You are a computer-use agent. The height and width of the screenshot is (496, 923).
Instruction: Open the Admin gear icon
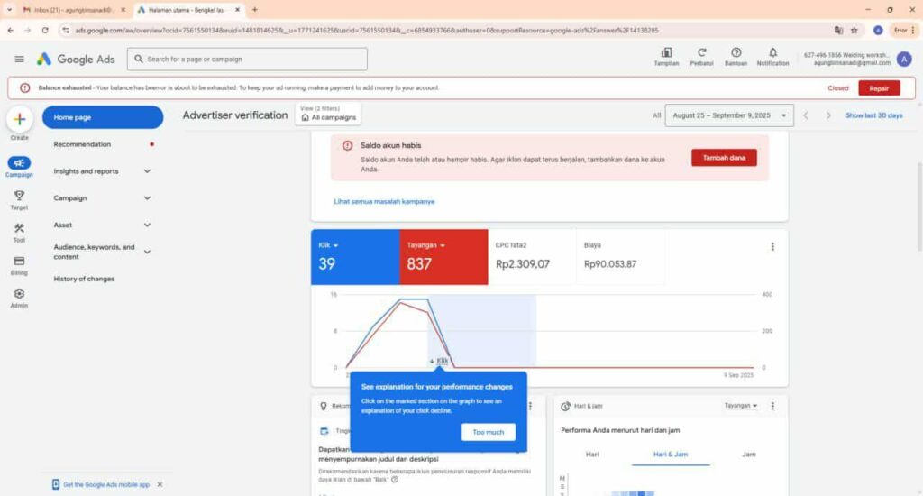point(19,294)
